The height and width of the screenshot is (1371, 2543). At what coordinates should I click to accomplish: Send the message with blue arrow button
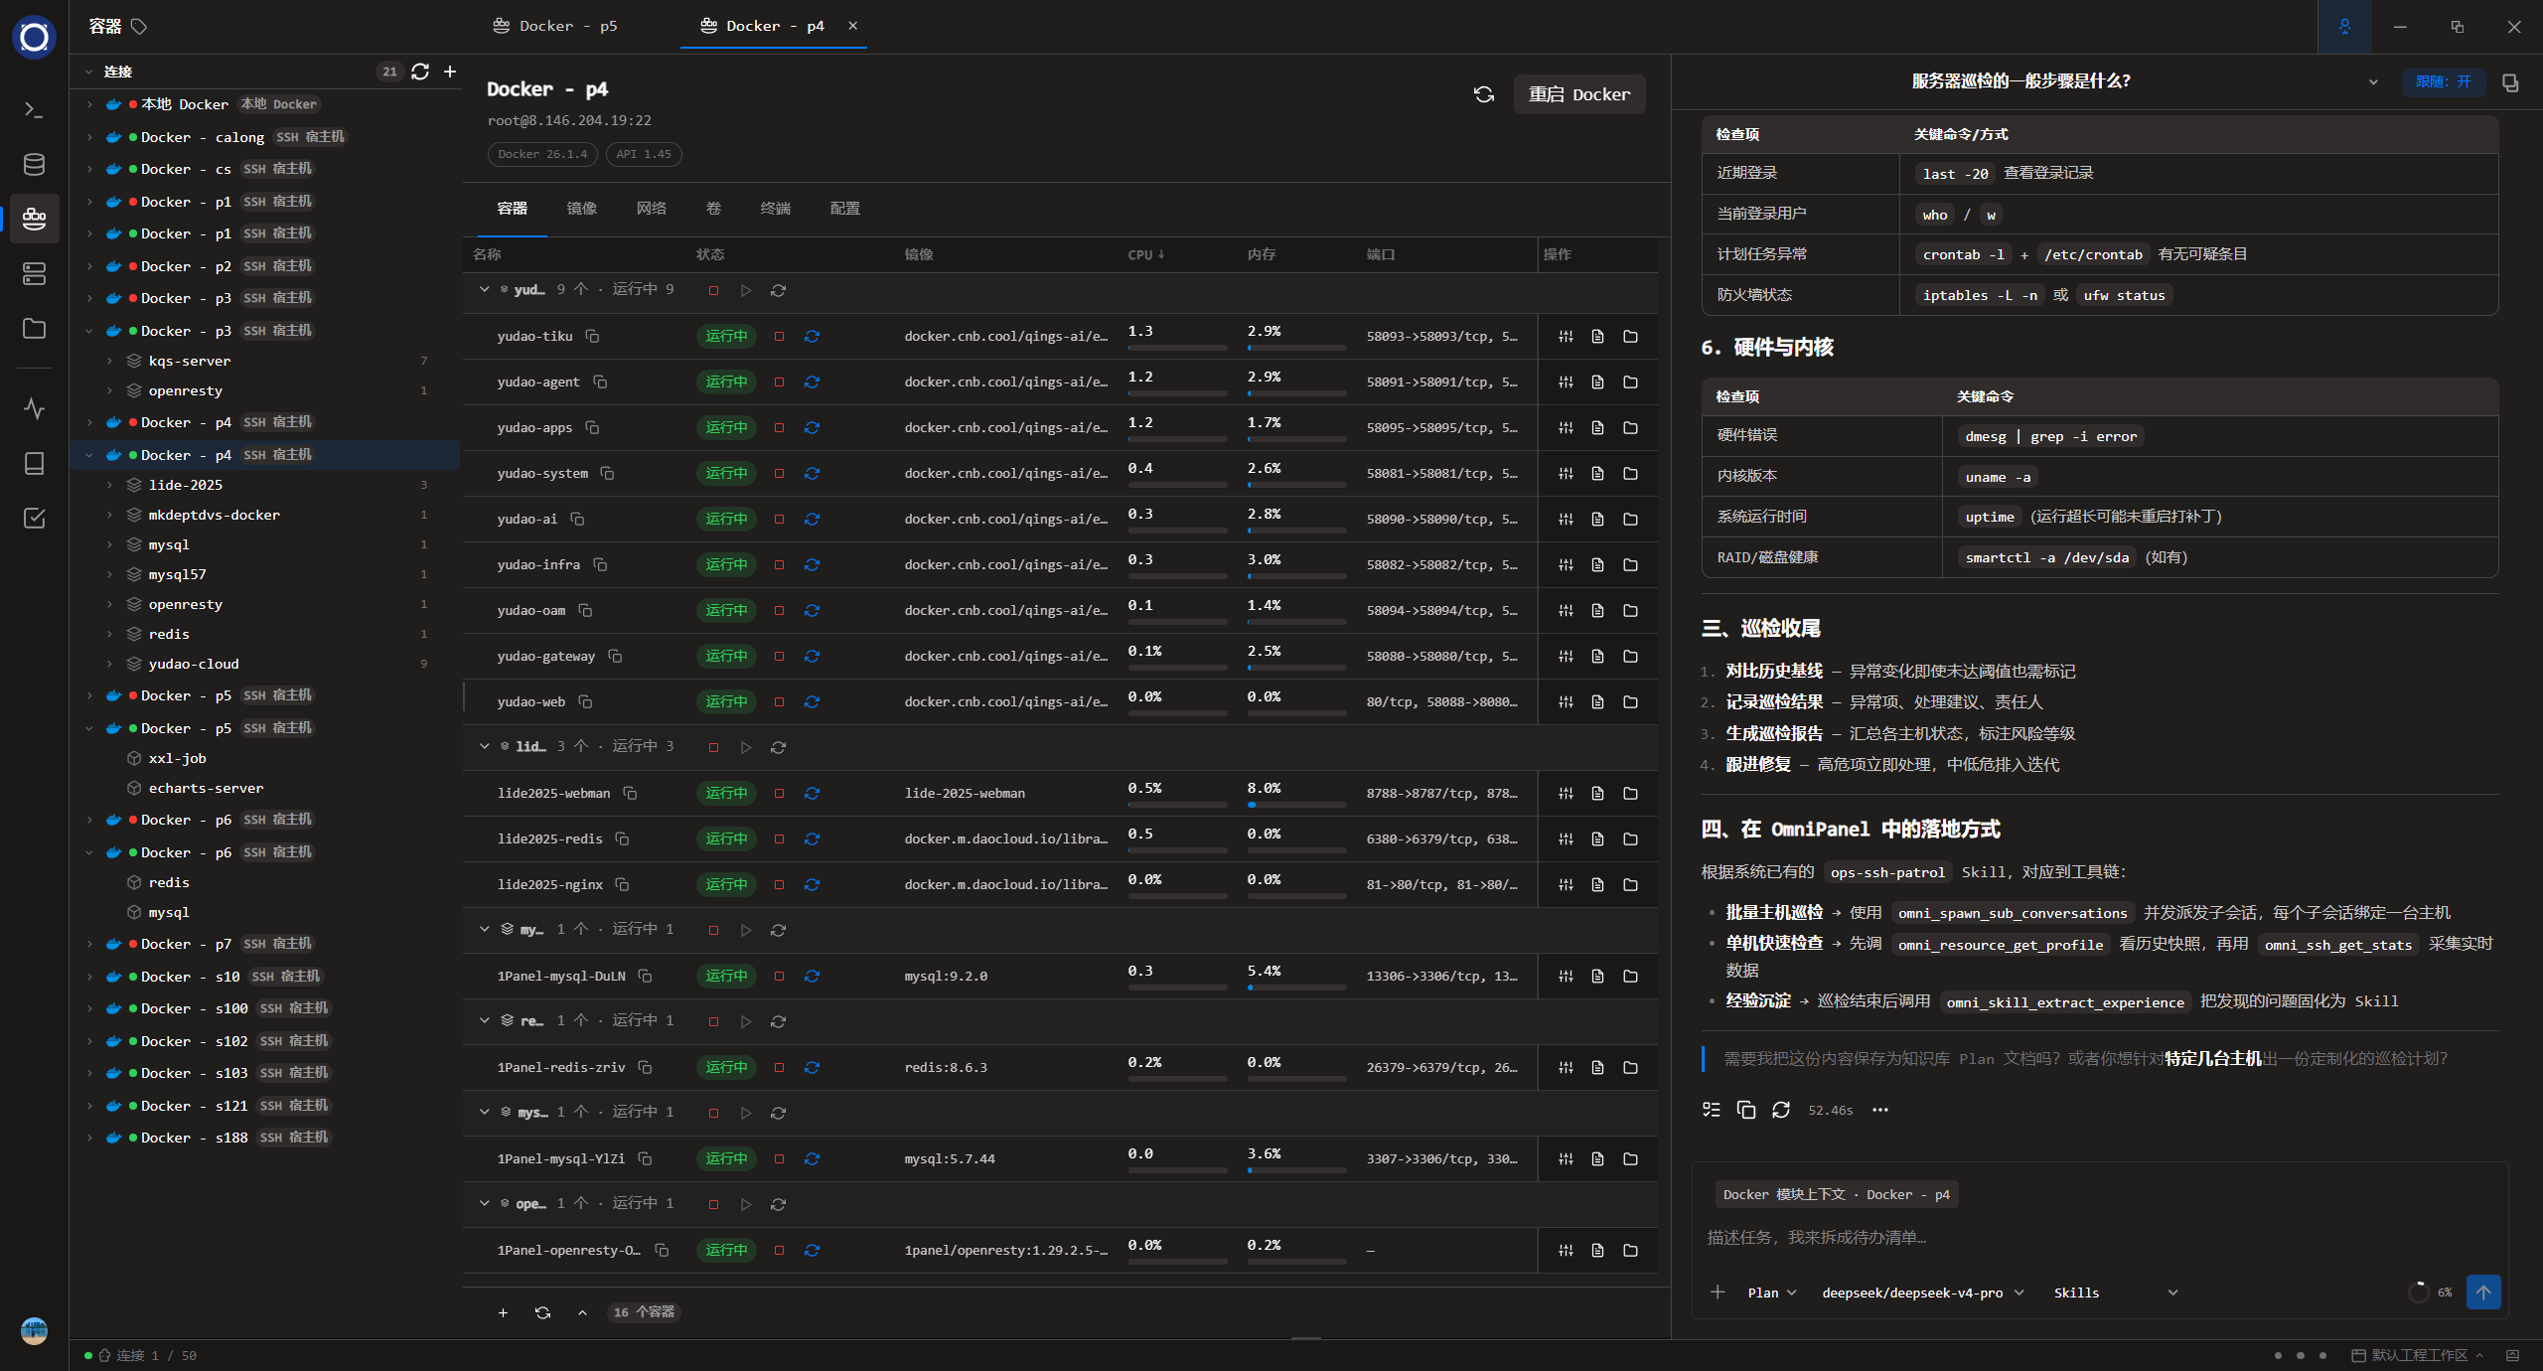[x=2483, y=1293]
